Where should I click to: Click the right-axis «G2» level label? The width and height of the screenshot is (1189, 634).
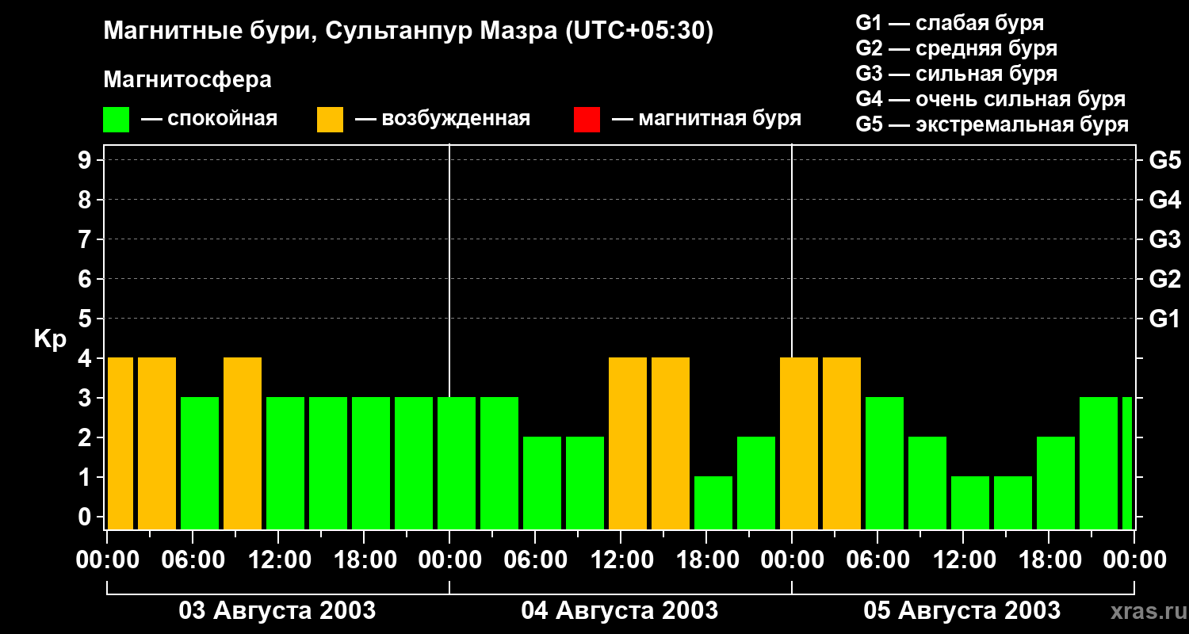[x=1164, y=279]
